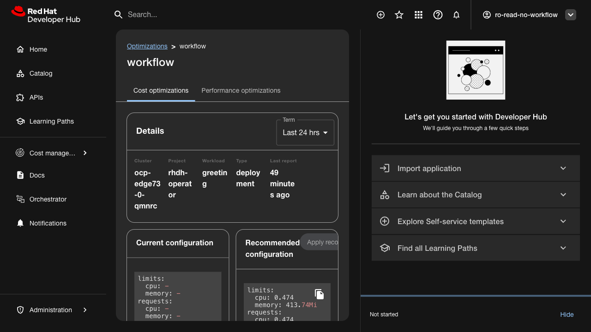Viewport: 591px width, 332px height.
Task: Click the Developer Hub illustration thumbnail
Action: [x=476, y=70]
